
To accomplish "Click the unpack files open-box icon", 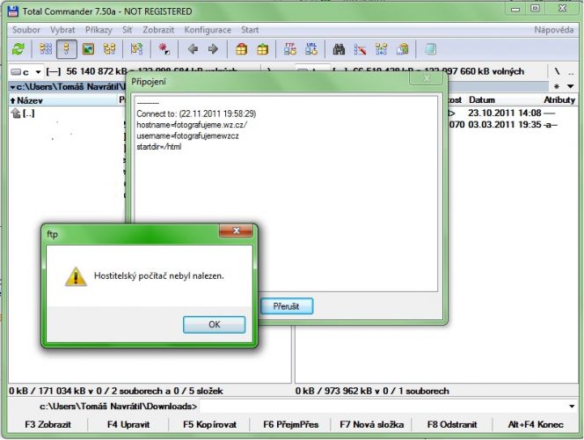I will [263, 48].
